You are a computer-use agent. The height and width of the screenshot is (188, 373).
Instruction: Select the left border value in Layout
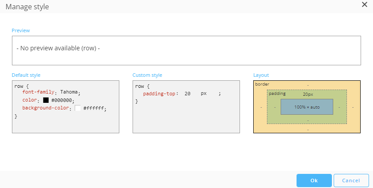(x=261, y=107)
